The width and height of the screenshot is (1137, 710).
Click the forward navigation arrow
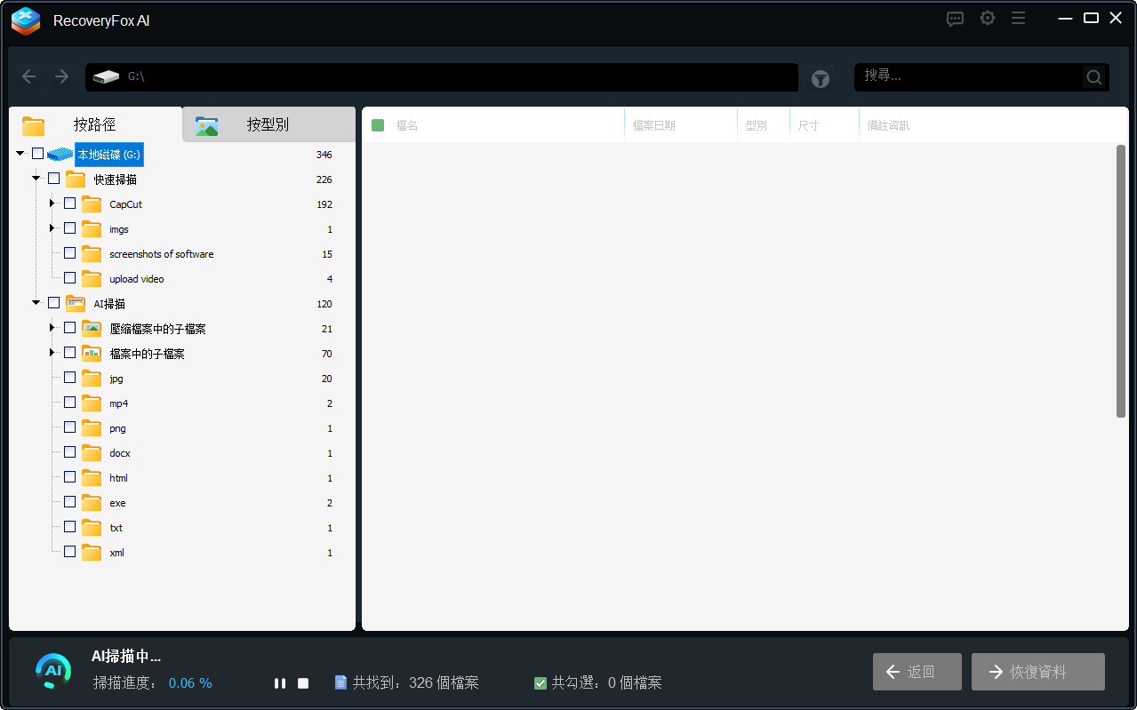click(61, 77)
